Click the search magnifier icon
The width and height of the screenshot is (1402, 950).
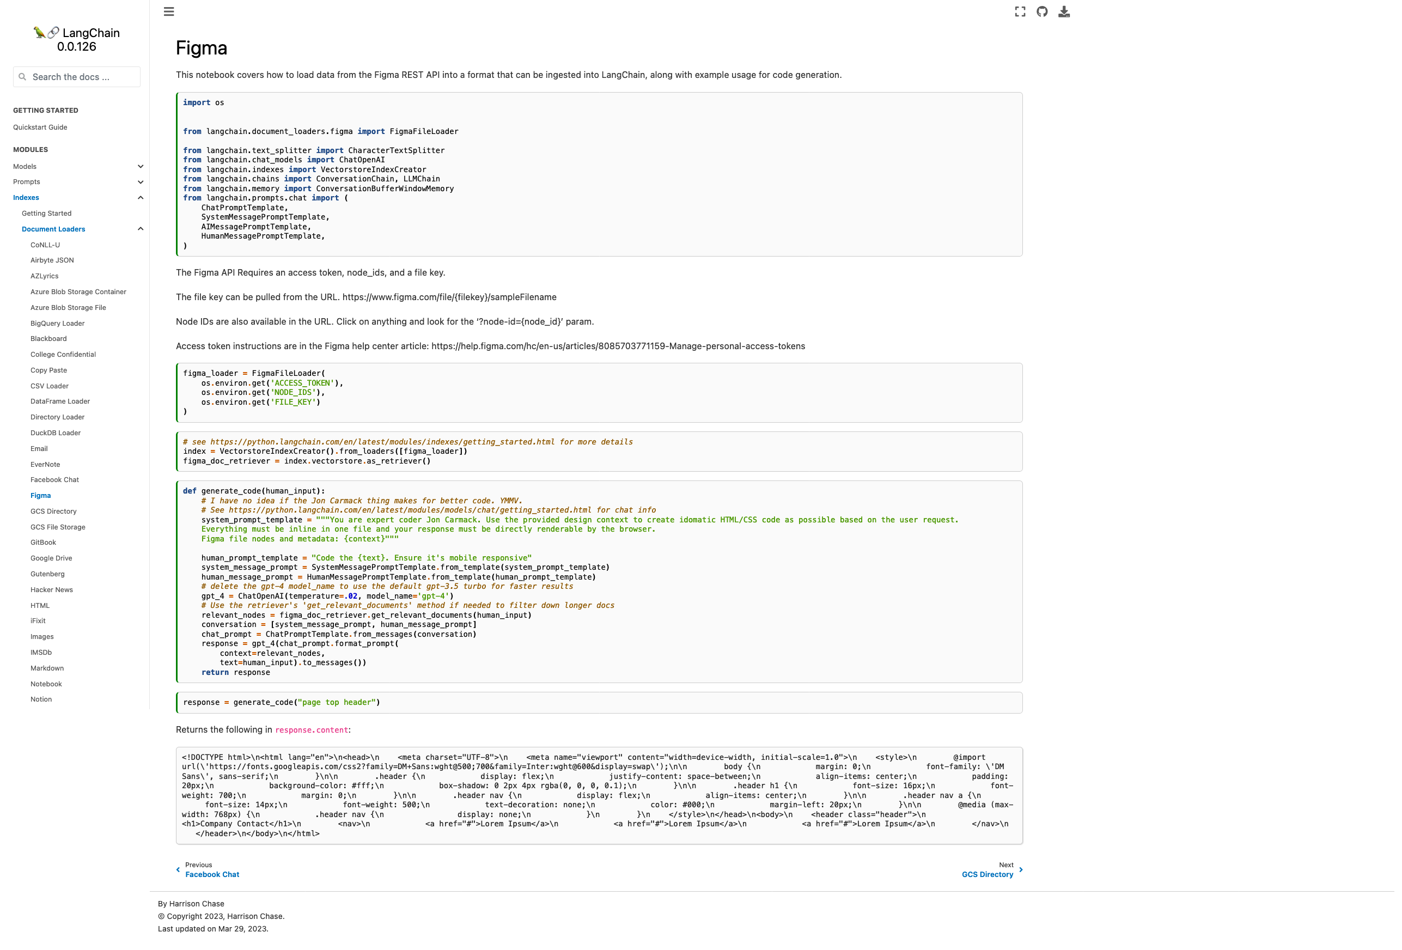pos(22,77)
